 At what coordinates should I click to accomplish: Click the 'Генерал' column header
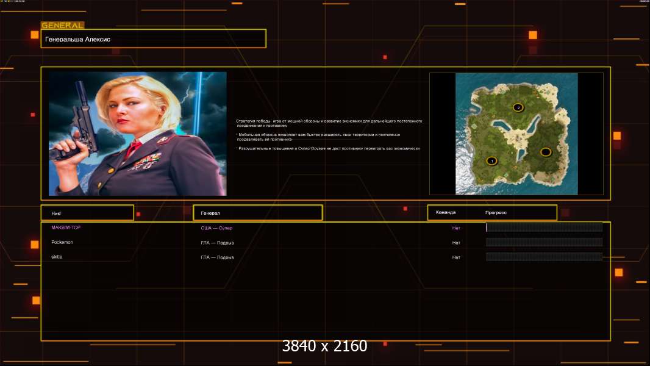(258, 213)
